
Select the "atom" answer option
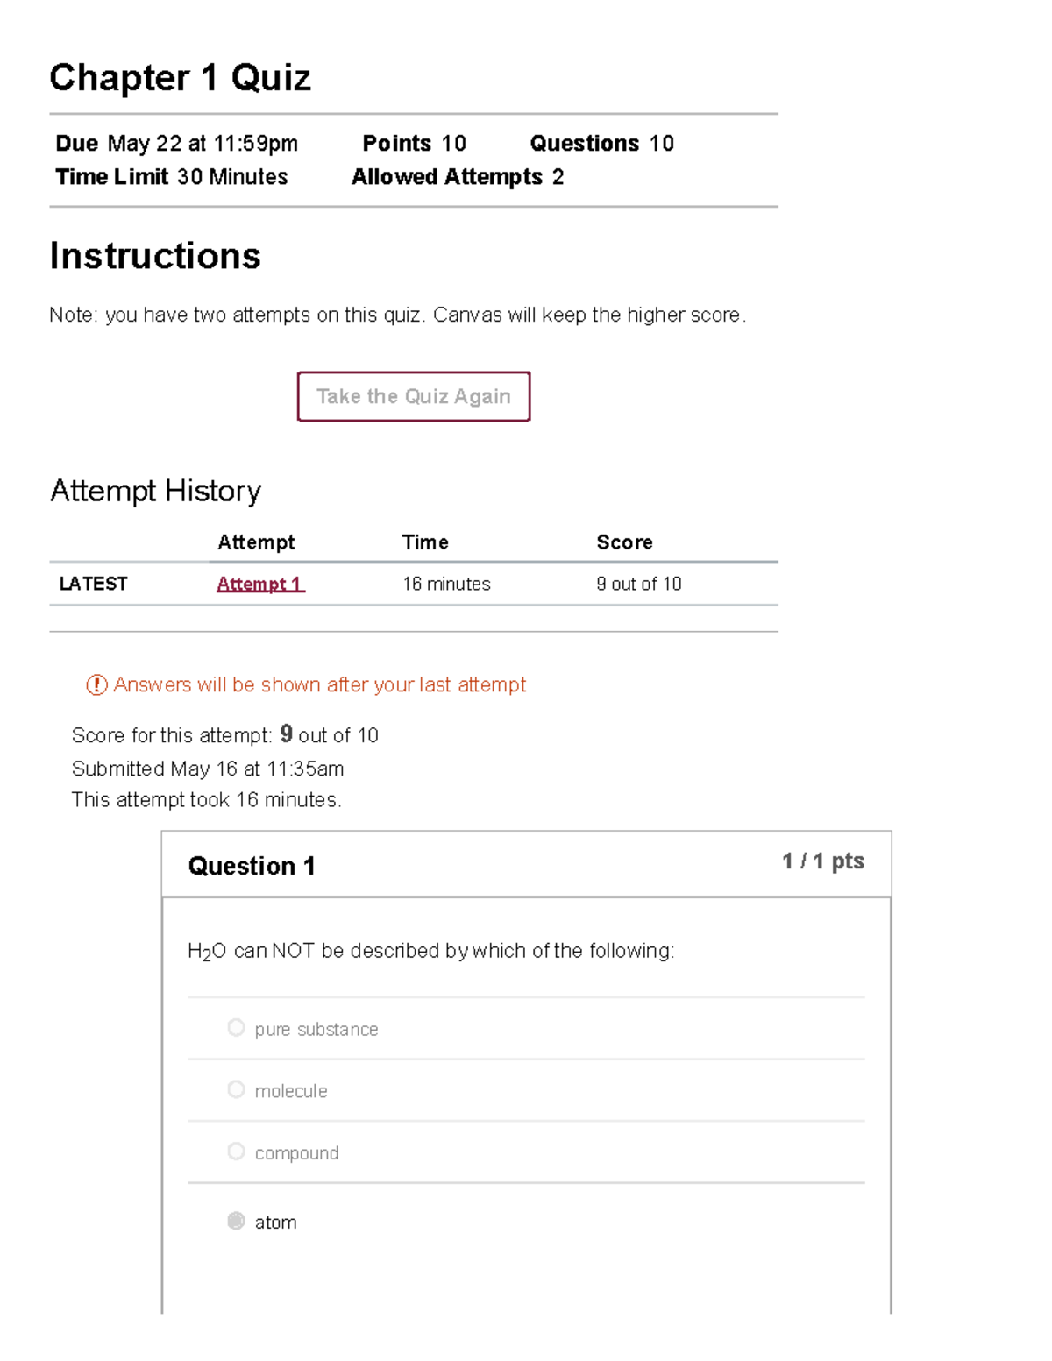(236, 1220)
